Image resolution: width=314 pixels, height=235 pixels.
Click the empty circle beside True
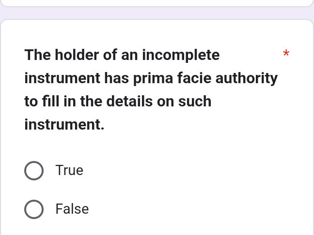pyautogui.click(x=34, y=171)
